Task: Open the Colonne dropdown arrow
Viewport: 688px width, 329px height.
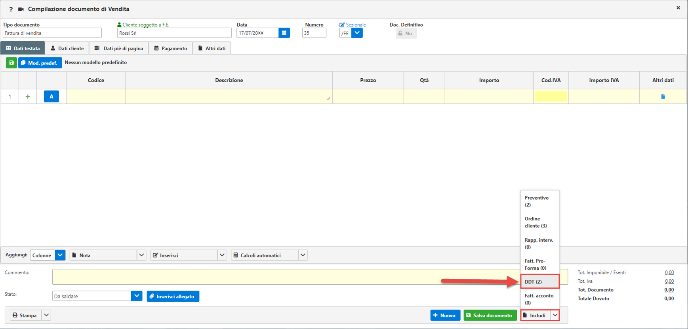Action: [x=60, y=255]
